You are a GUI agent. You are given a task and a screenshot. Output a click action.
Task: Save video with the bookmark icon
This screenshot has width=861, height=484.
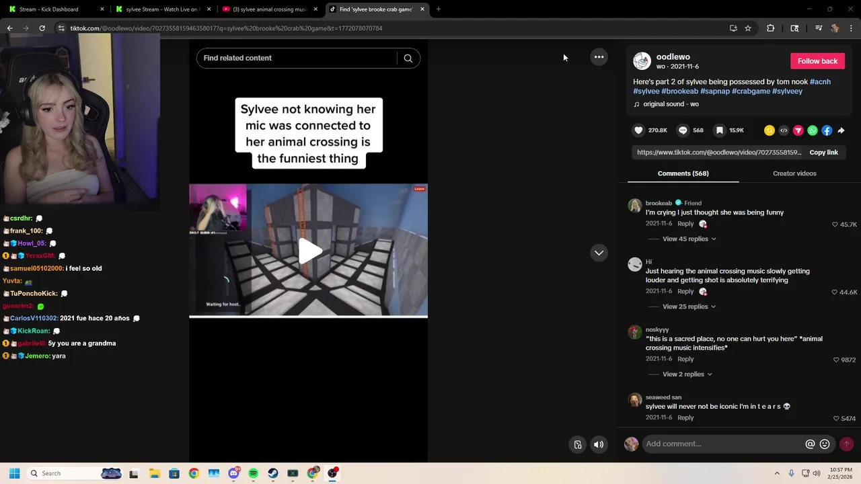(720, 130)
